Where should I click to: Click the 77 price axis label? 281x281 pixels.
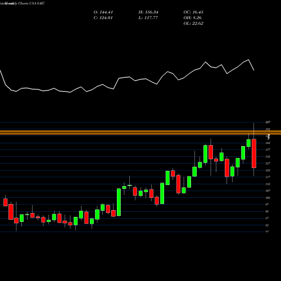point(268,232)
